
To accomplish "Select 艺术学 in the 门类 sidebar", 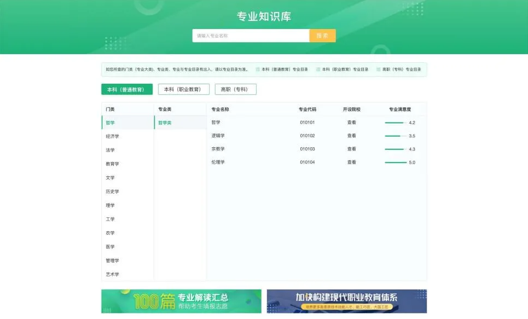I will [113, 274].
